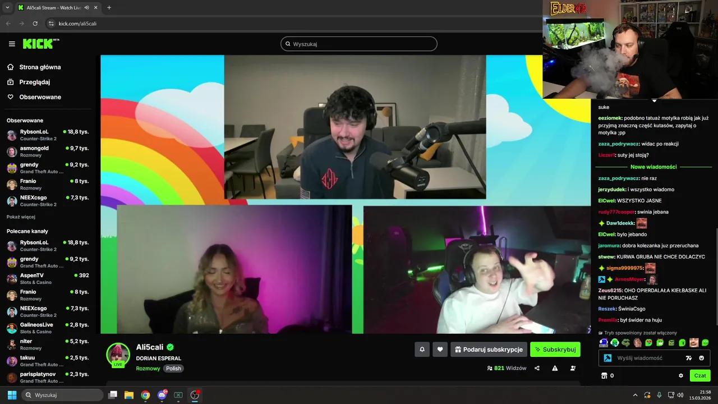
Task: Click the Windows taskbar search box
Action: click(62, 395)
